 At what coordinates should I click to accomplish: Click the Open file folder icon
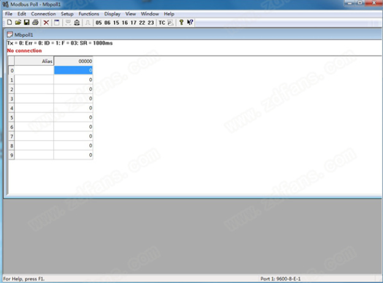click(18, 23)
